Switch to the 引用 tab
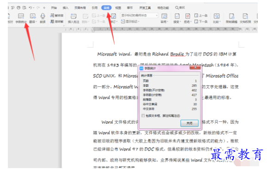 point(95,8)
